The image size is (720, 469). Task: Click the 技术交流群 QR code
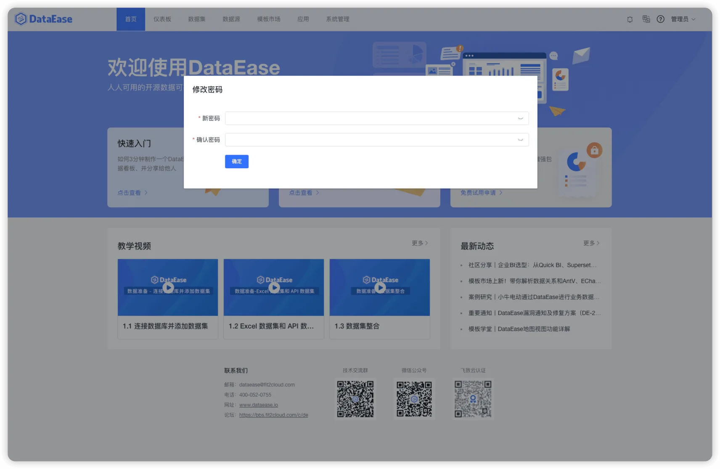tap(355, 399)
